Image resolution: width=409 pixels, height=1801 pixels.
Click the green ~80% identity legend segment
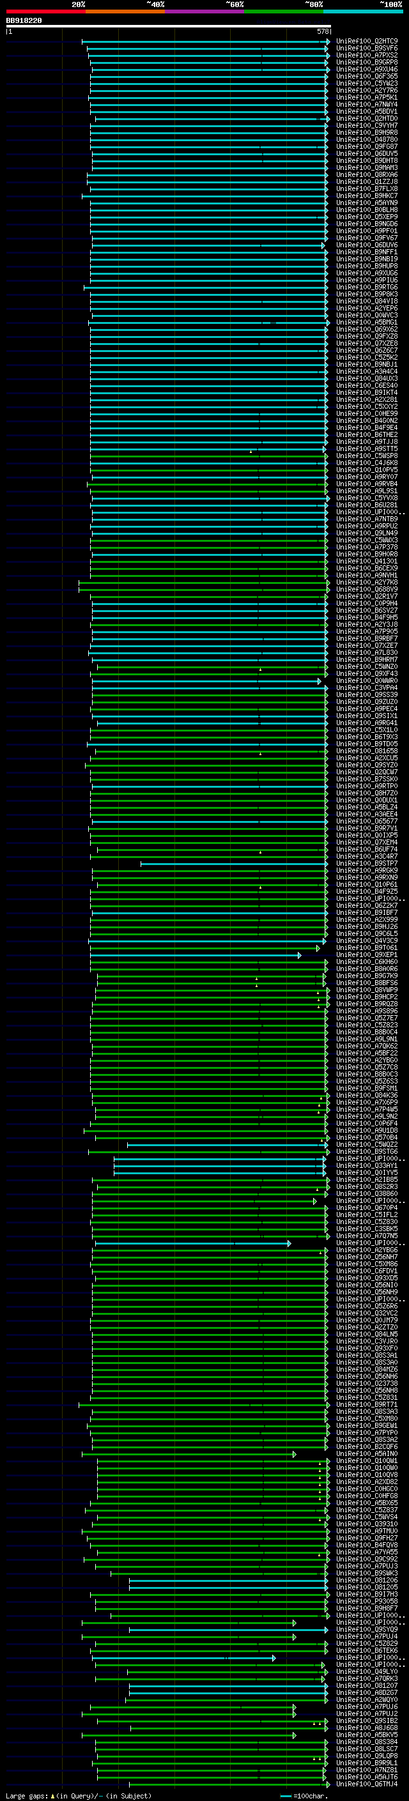pos(284,11)
